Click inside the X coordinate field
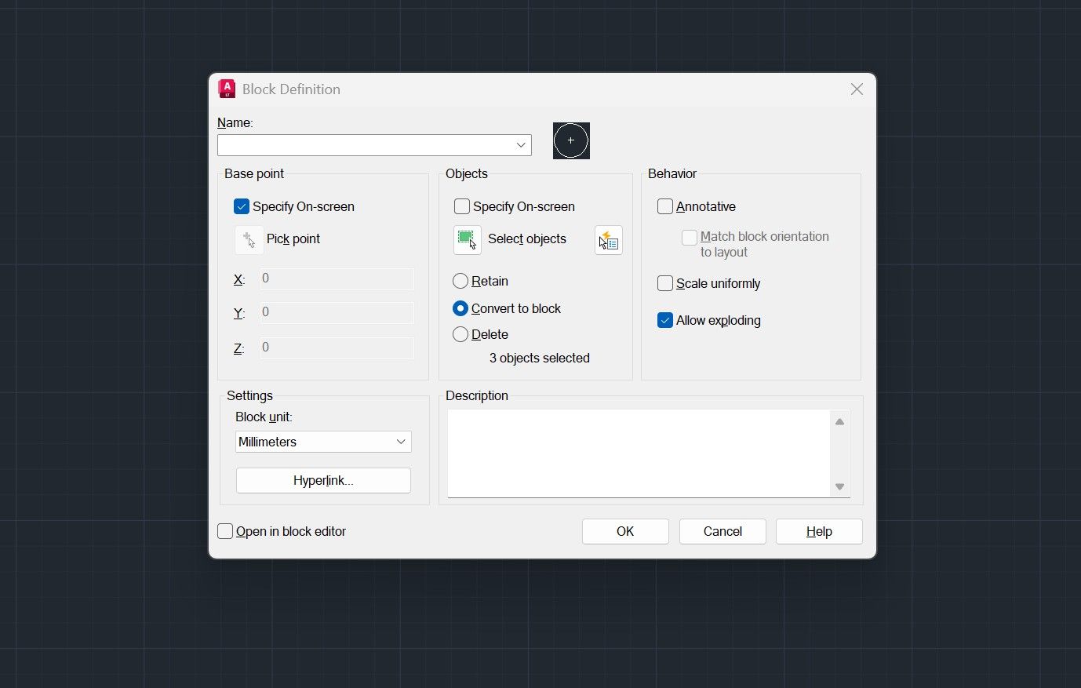Image resolution: width=1081 pixels, height=688 pixels. click(x=336, y=278)
